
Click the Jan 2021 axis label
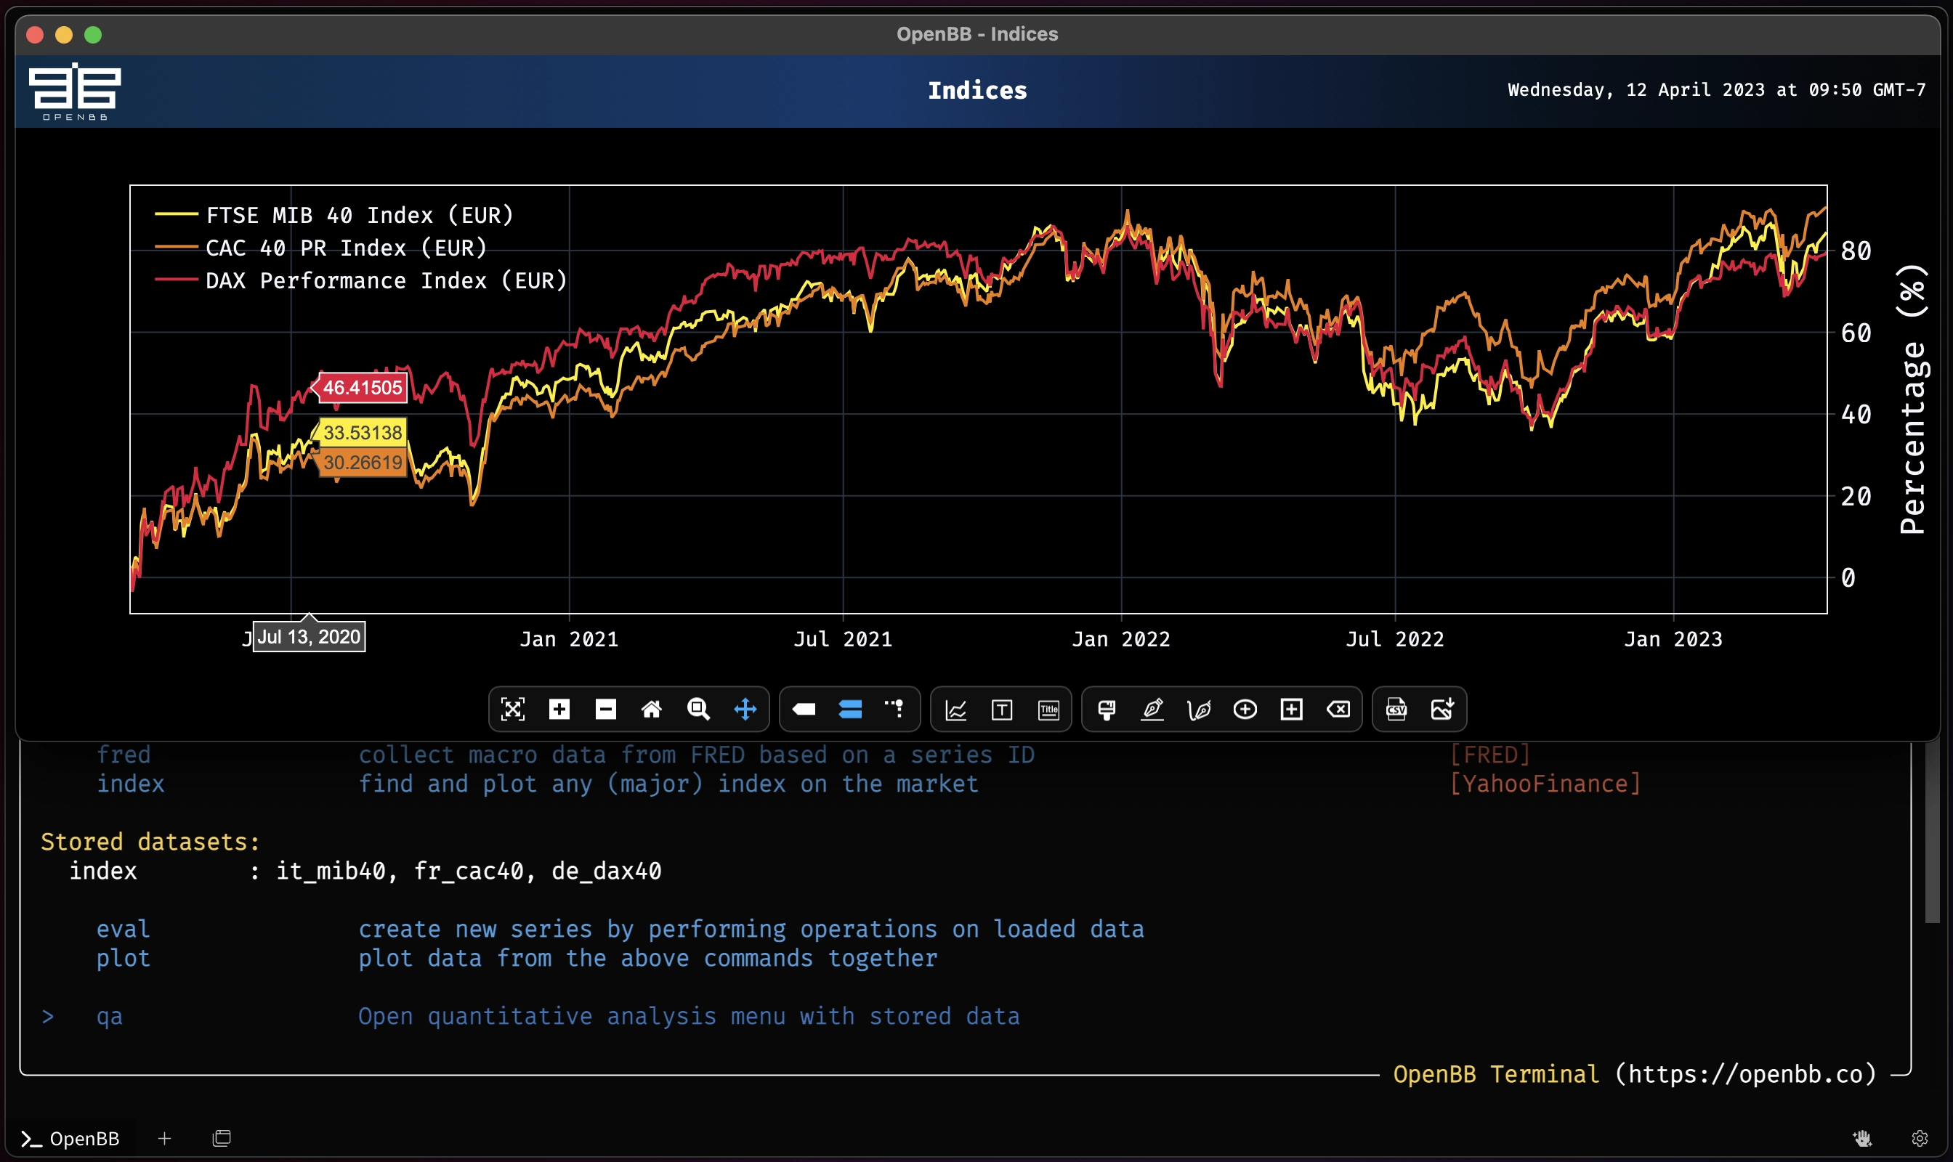pos(570,639)
